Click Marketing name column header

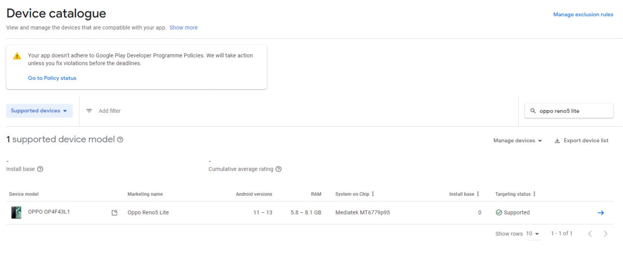pyautogui.click(x=145, y=194)
